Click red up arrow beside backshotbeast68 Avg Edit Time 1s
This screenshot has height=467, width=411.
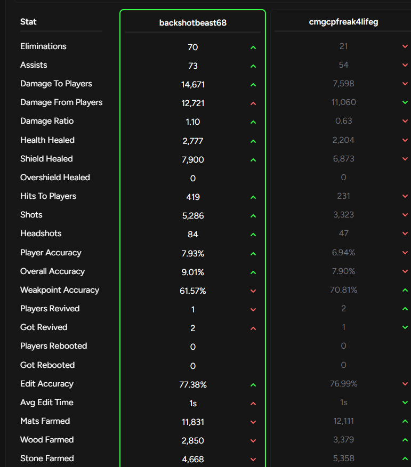pyautogui.click(x=253, y=404)
